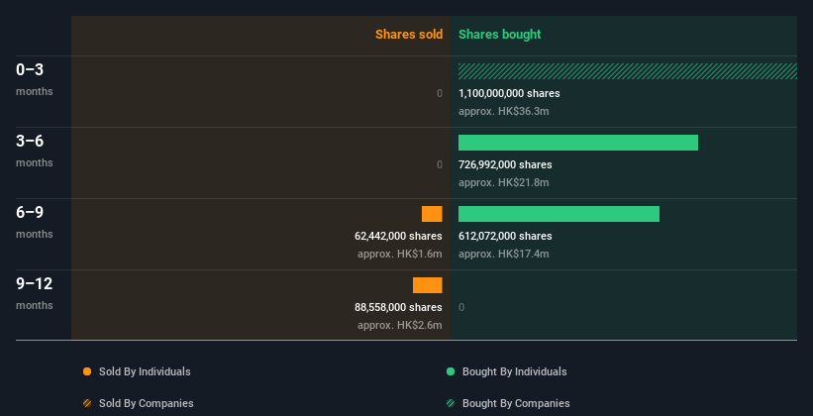813x416 pixels.
Task: Select the 1,100,000,000 shares value
Action: tap(509, 93)
